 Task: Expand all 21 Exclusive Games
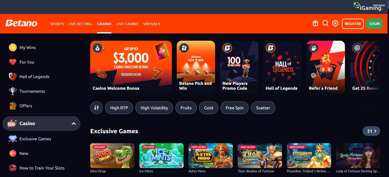pyautogui.click(x=371, y=131)
